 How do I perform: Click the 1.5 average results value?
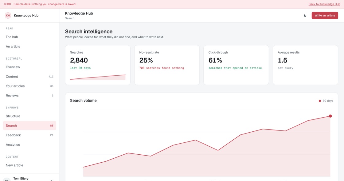(x=282, y=60)
